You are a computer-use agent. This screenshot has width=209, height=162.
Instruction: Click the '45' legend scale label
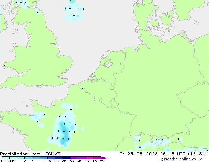click(94, 161)
